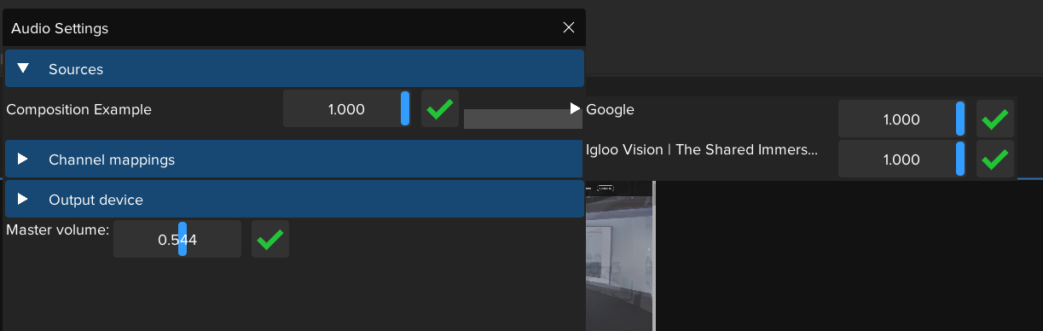Toggle green checkmark for Igloo Vision source
Viewport: 1043px width, 331px height.
[x=995, y=160]
